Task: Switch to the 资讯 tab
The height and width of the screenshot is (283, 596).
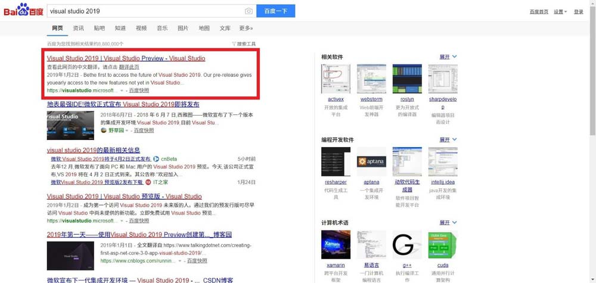Action: pos(78,28)
